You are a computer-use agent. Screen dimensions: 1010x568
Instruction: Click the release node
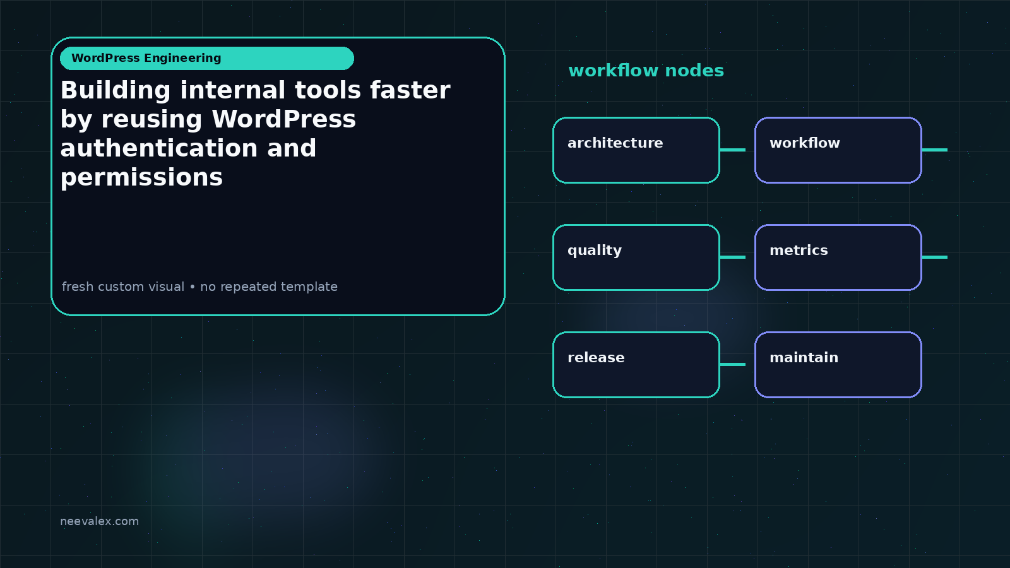point(636,365)
